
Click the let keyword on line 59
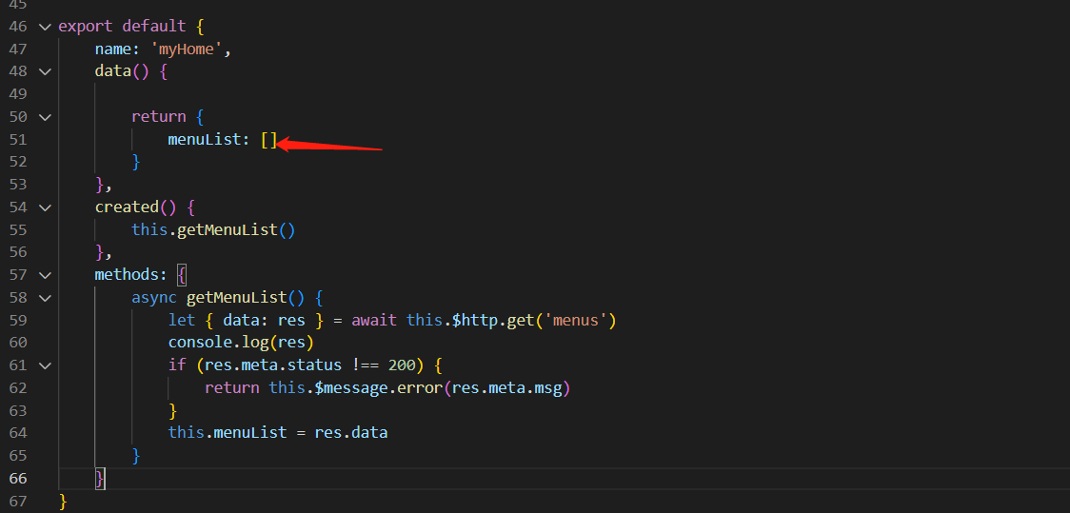pos(182,320)
